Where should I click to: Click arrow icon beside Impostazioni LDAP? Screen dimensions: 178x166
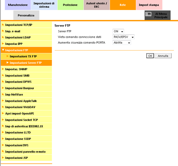[x=3, y=37]
